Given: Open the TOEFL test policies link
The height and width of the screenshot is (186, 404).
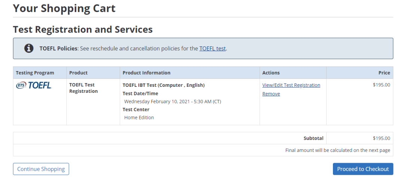Looking at the screenshot, I should [212, 48].
